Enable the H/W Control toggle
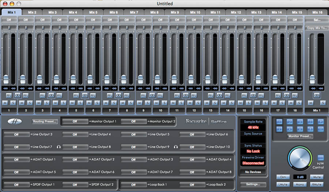This screenshot has width=329, height=192. 320,158
